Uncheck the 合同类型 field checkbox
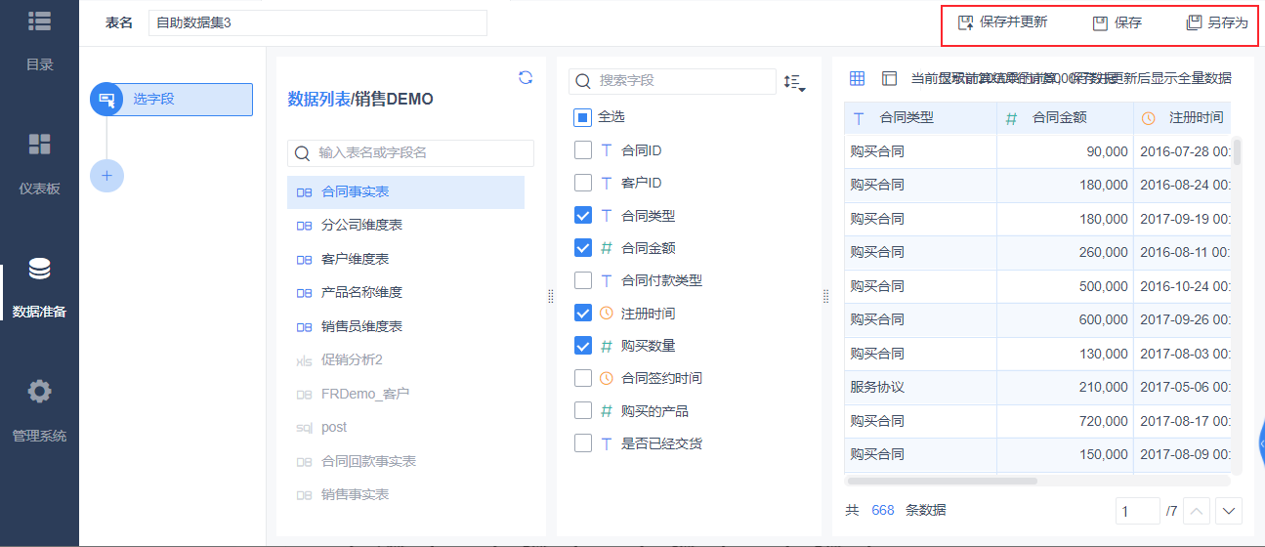This screenshot has height=547, width=1265. tap(583, 216)
